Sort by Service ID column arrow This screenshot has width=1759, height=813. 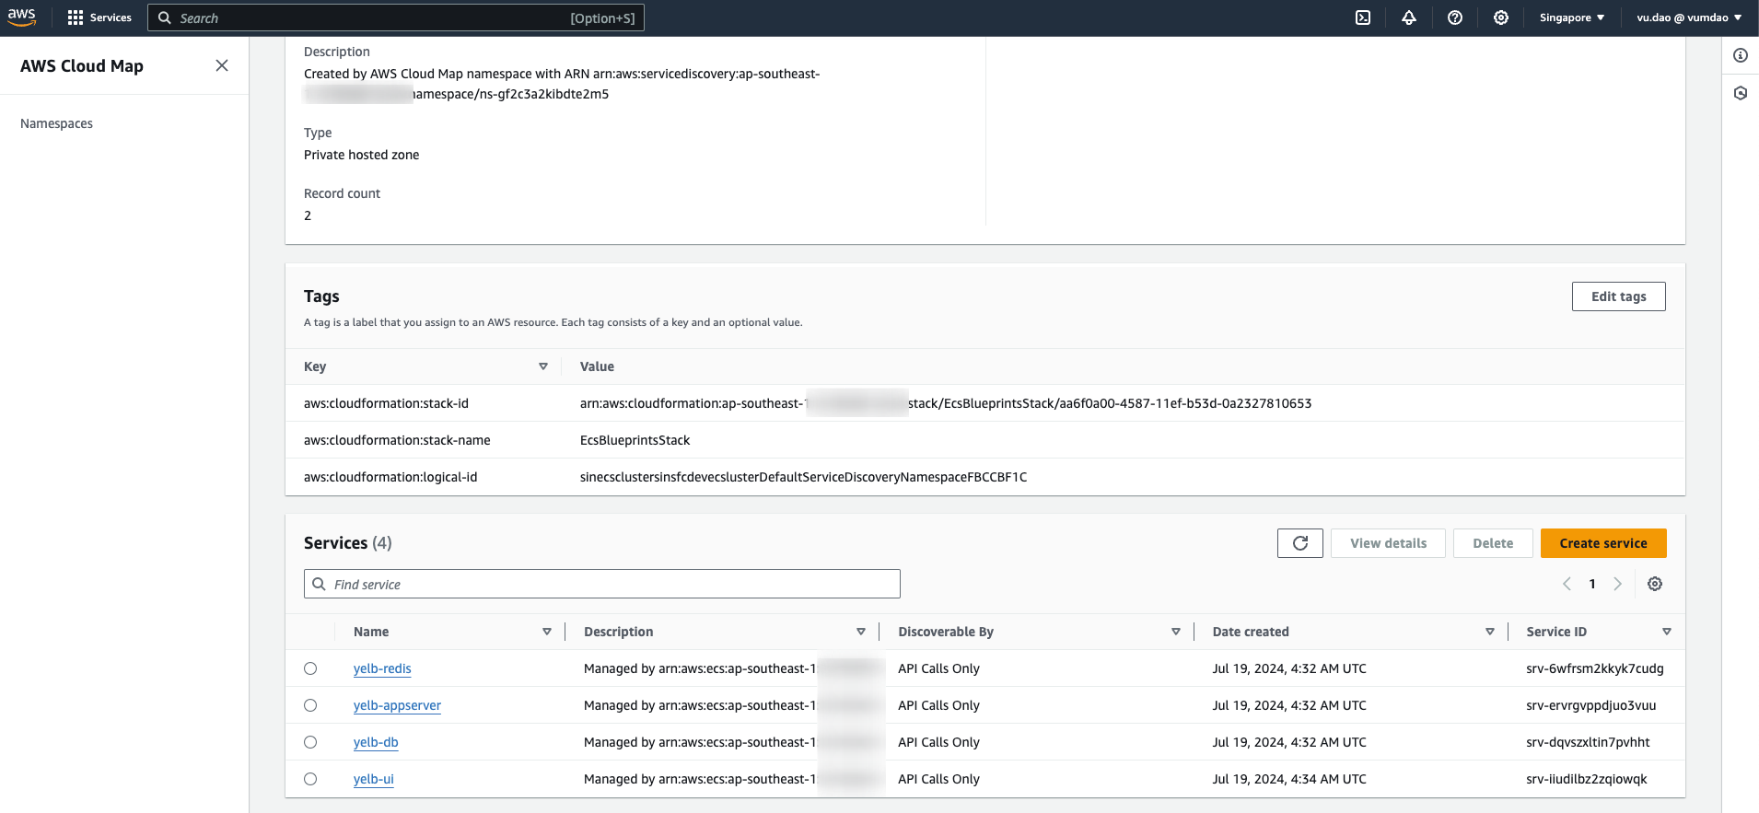pyautogui.click(x=1667, y=632)
